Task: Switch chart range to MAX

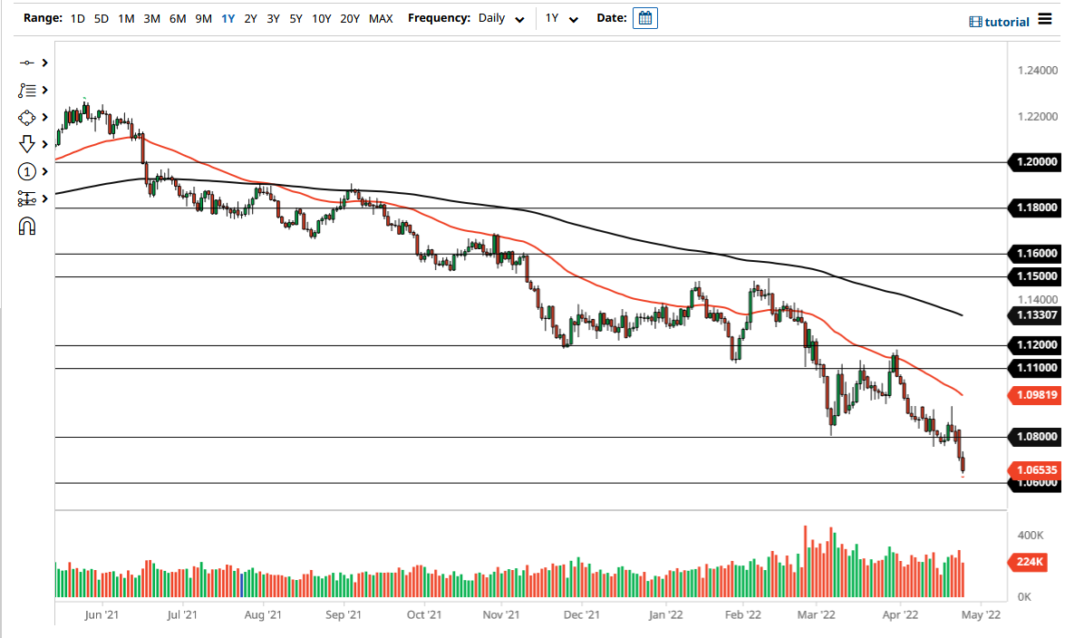Action: [381, 17]
